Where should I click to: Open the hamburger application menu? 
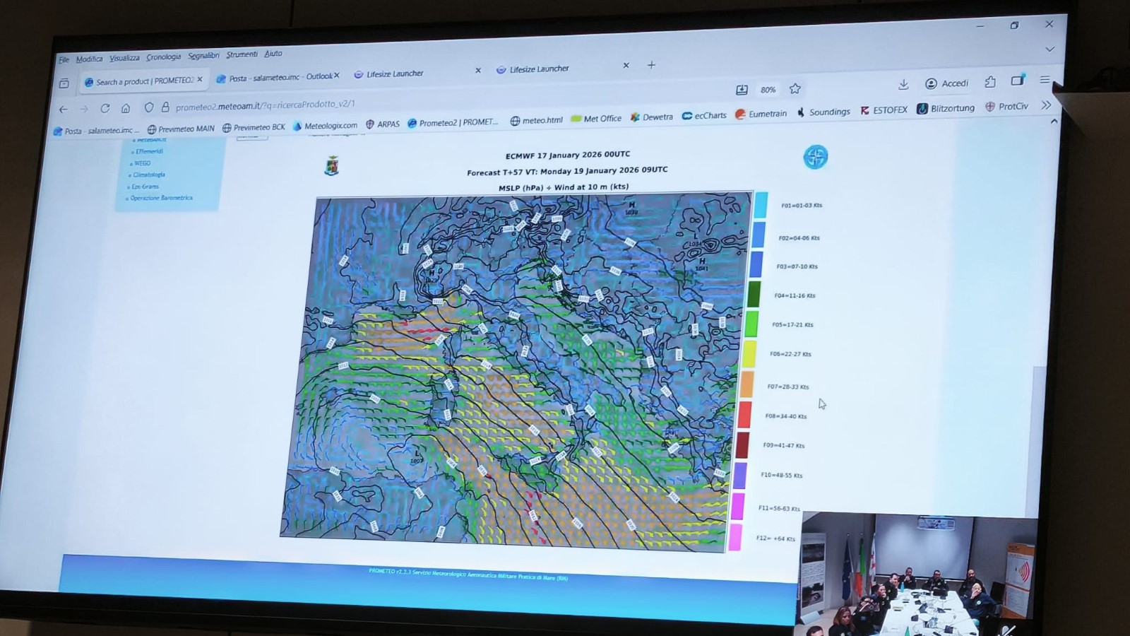[x=1045, y=80]
